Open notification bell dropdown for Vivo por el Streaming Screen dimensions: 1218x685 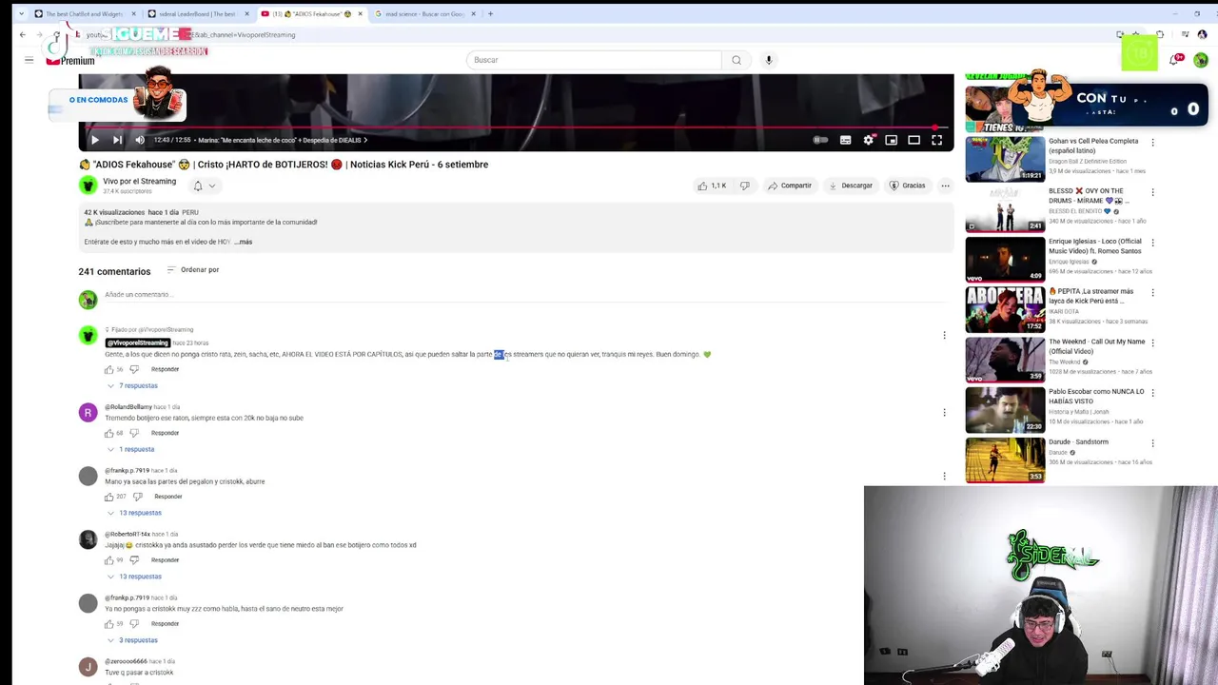(204, 186)
